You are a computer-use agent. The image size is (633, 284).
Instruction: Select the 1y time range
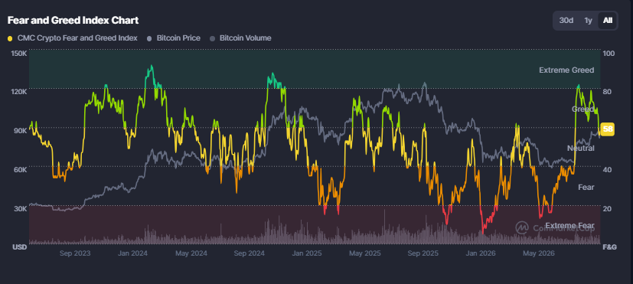point(588,21)
